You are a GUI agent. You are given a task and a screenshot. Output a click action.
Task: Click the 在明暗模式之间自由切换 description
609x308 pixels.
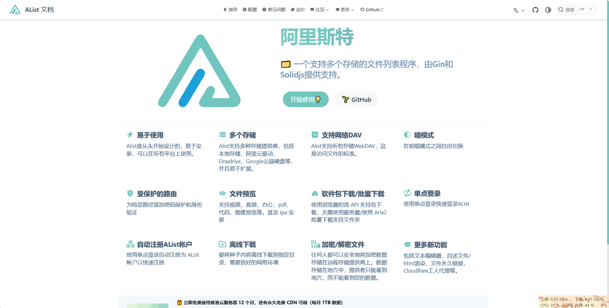433,146
